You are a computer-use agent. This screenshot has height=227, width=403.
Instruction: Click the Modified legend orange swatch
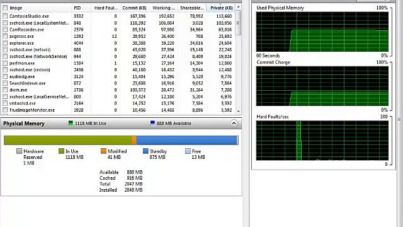pyautogui.click(x=103, y=151)
